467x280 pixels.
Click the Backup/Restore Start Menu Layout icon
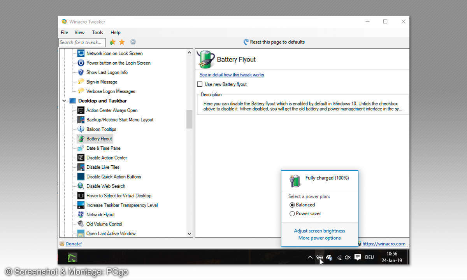(x=81, y=120)
